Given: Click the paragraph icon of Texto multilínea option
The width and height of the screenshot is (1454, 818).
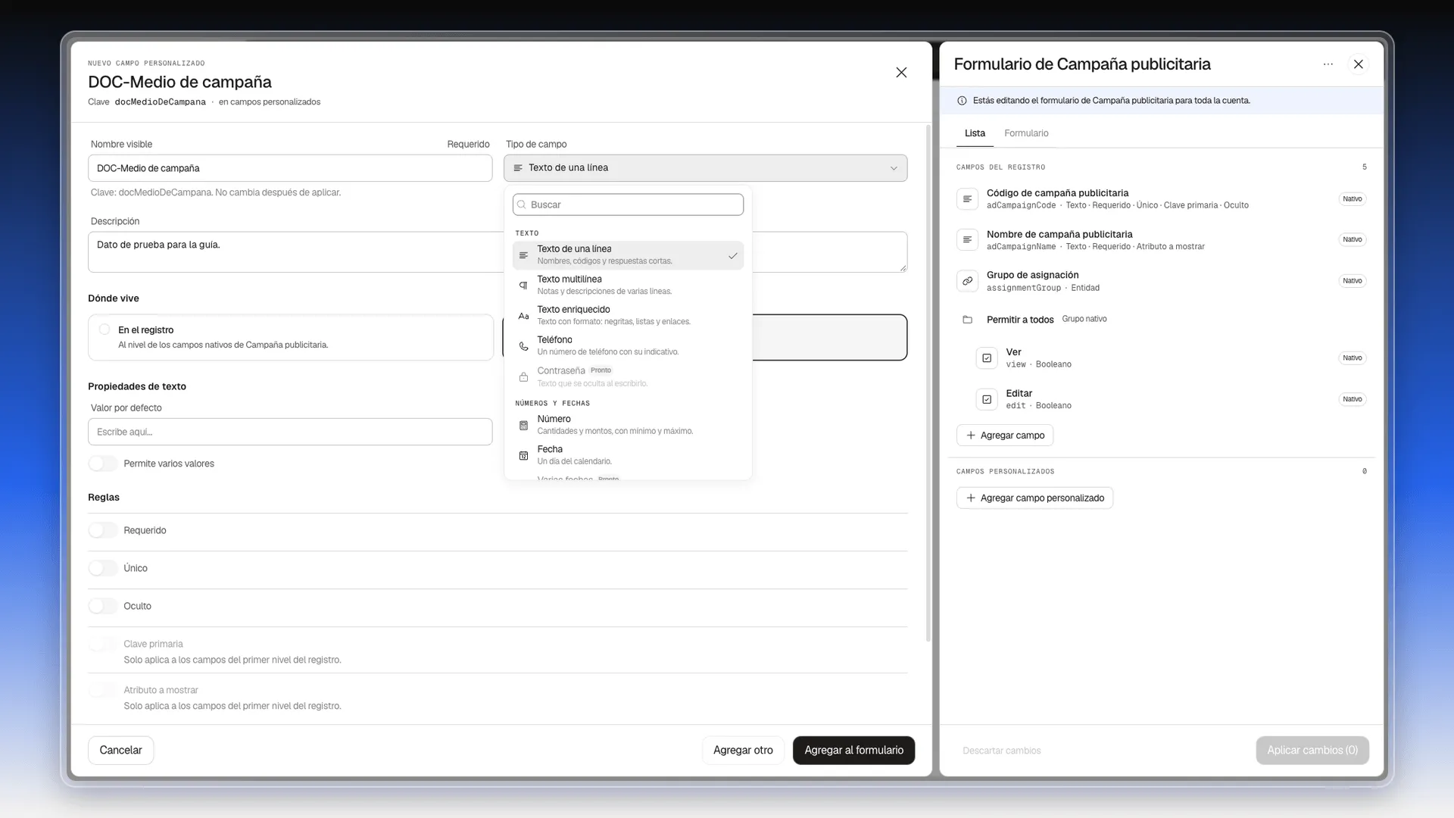Looking at the screenshot, I should point(523,286).
